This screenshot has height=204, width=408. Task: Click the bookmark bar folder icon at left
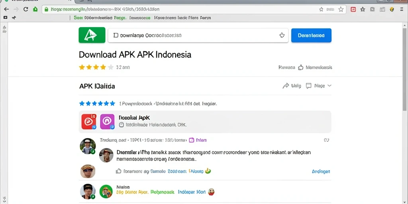[x=5, y=18]
